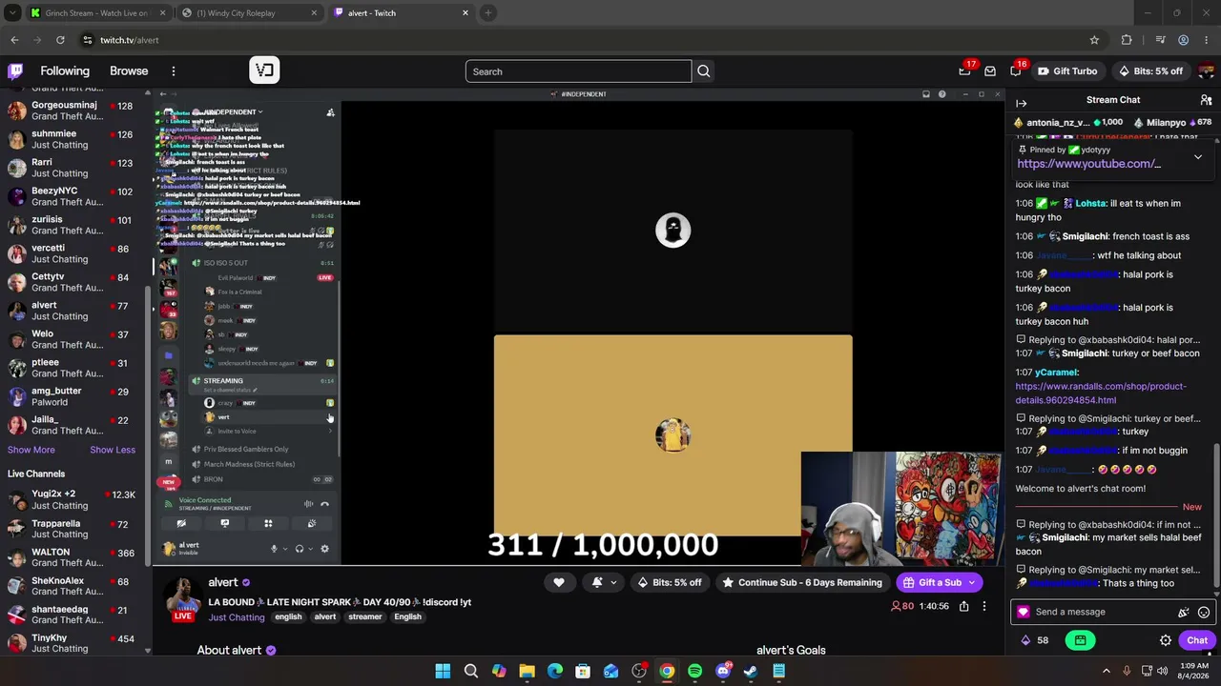Click the alvert channel avatar

coord(183,598)
